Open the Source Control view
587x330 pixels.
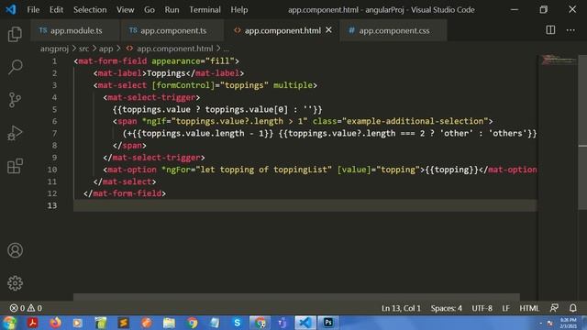pos(15,100)
